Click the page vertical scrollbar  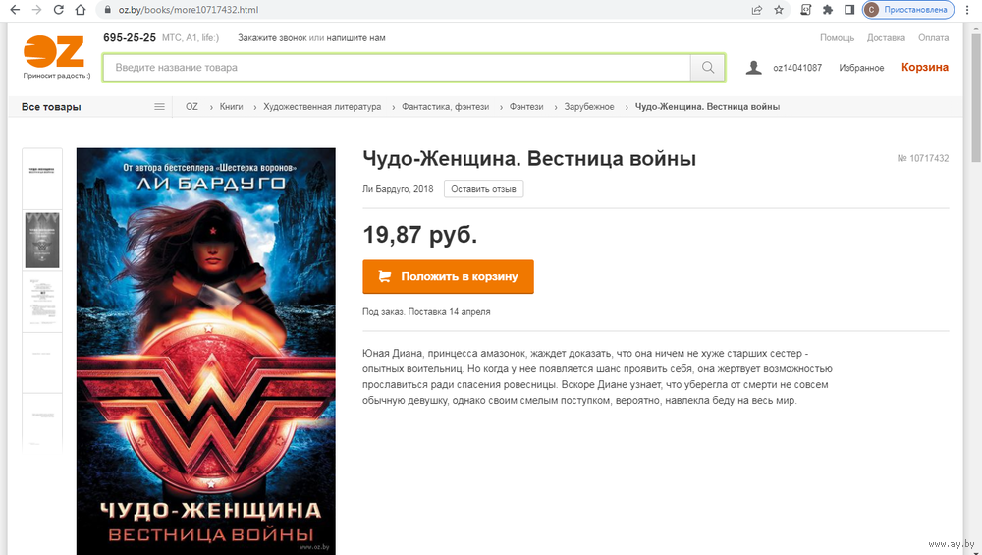(x=976, y=288)
